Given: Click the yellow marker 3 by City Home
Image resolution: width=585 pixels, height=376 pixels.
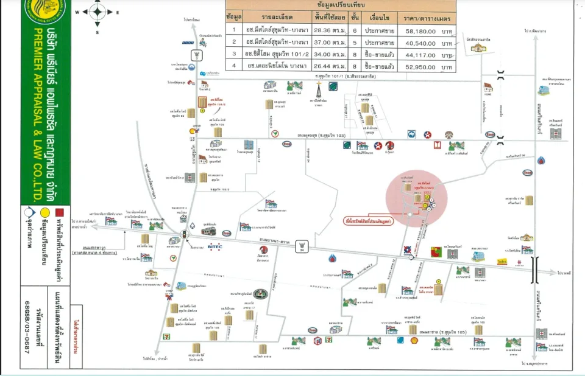Looking at the screenshot, I should pyautogui.click(x=202, y=111).
